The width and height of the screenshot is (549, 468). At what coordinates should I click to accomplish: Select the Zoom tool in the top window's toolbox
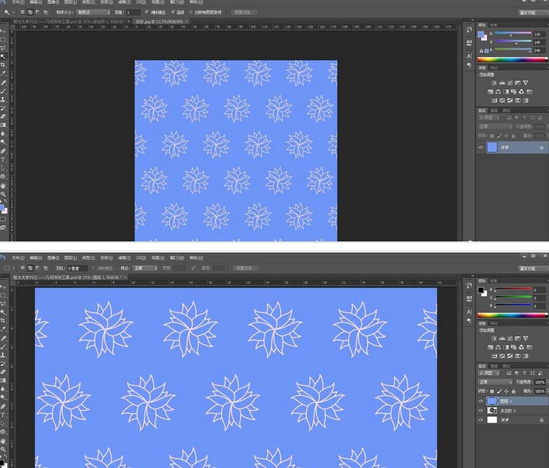[3, 194]
